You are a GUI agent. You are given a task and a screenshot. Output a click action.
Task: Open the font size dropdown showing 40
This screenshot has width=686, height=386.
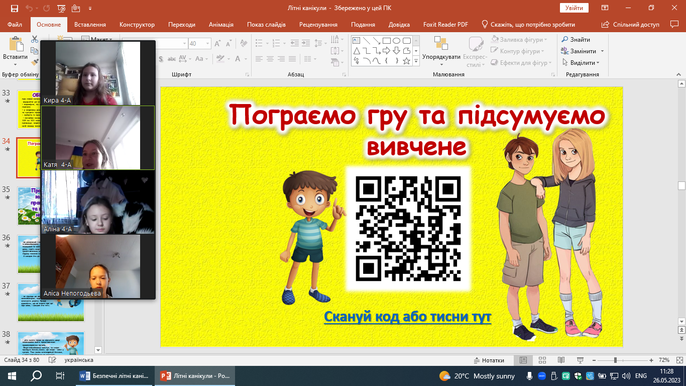[207, 44]
